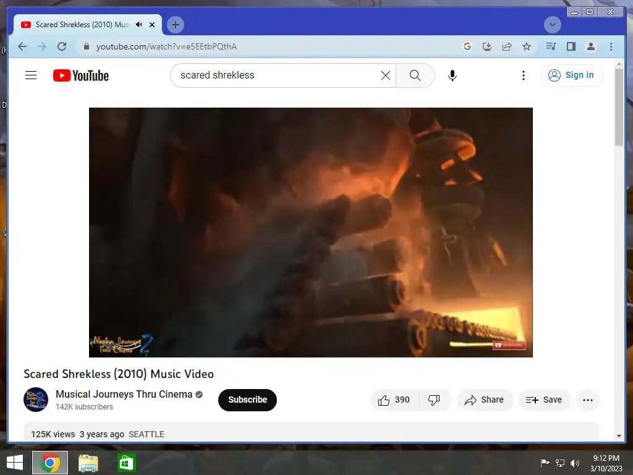This screenshot has width=633, height=475.
Task: Focus the youtube.com address bar
Action: pos(266,46)
